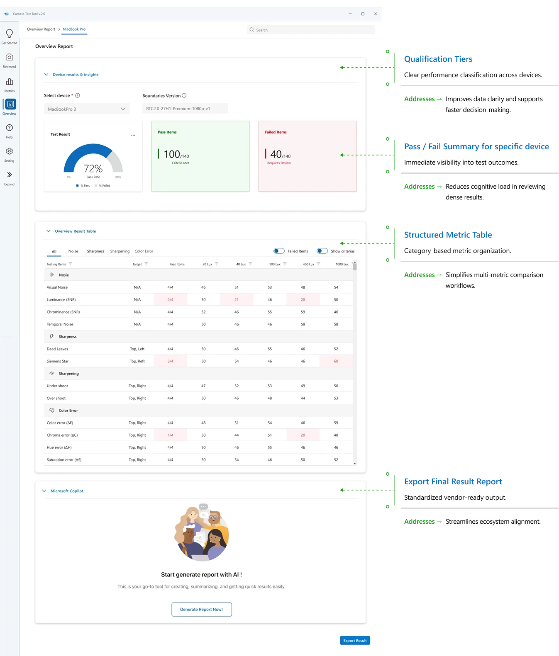Switch to the Noise tab
This screenshot has width=559, height=656.
coord(73,251)
